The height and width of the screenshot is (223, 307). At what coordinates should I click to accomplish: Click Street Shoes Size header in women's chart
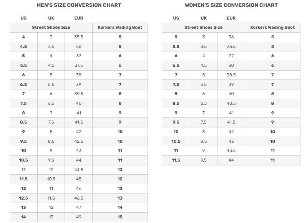tap(203, 27)
